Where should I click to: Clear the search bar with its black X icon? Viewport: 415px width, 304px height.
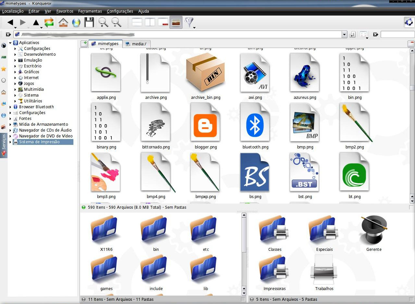point(375,34)
